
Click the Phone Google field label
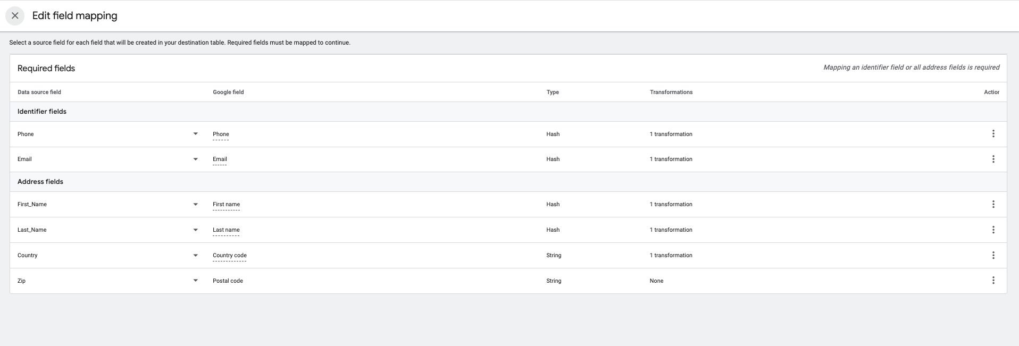point(221,134)
